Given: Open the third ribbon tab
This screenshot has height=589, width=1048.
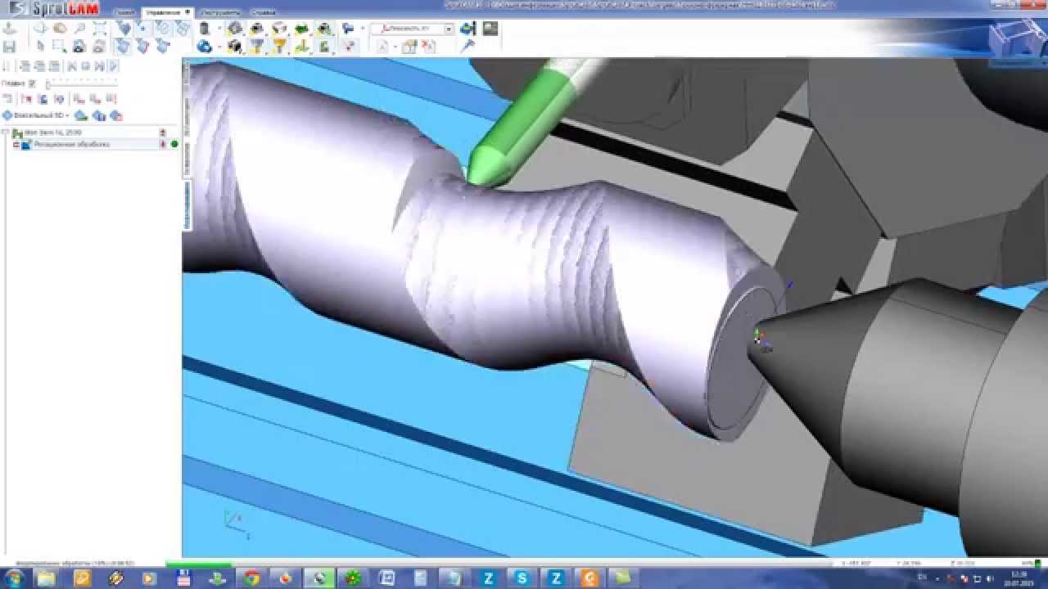Looking at the screenshot, I should (219, 13).
